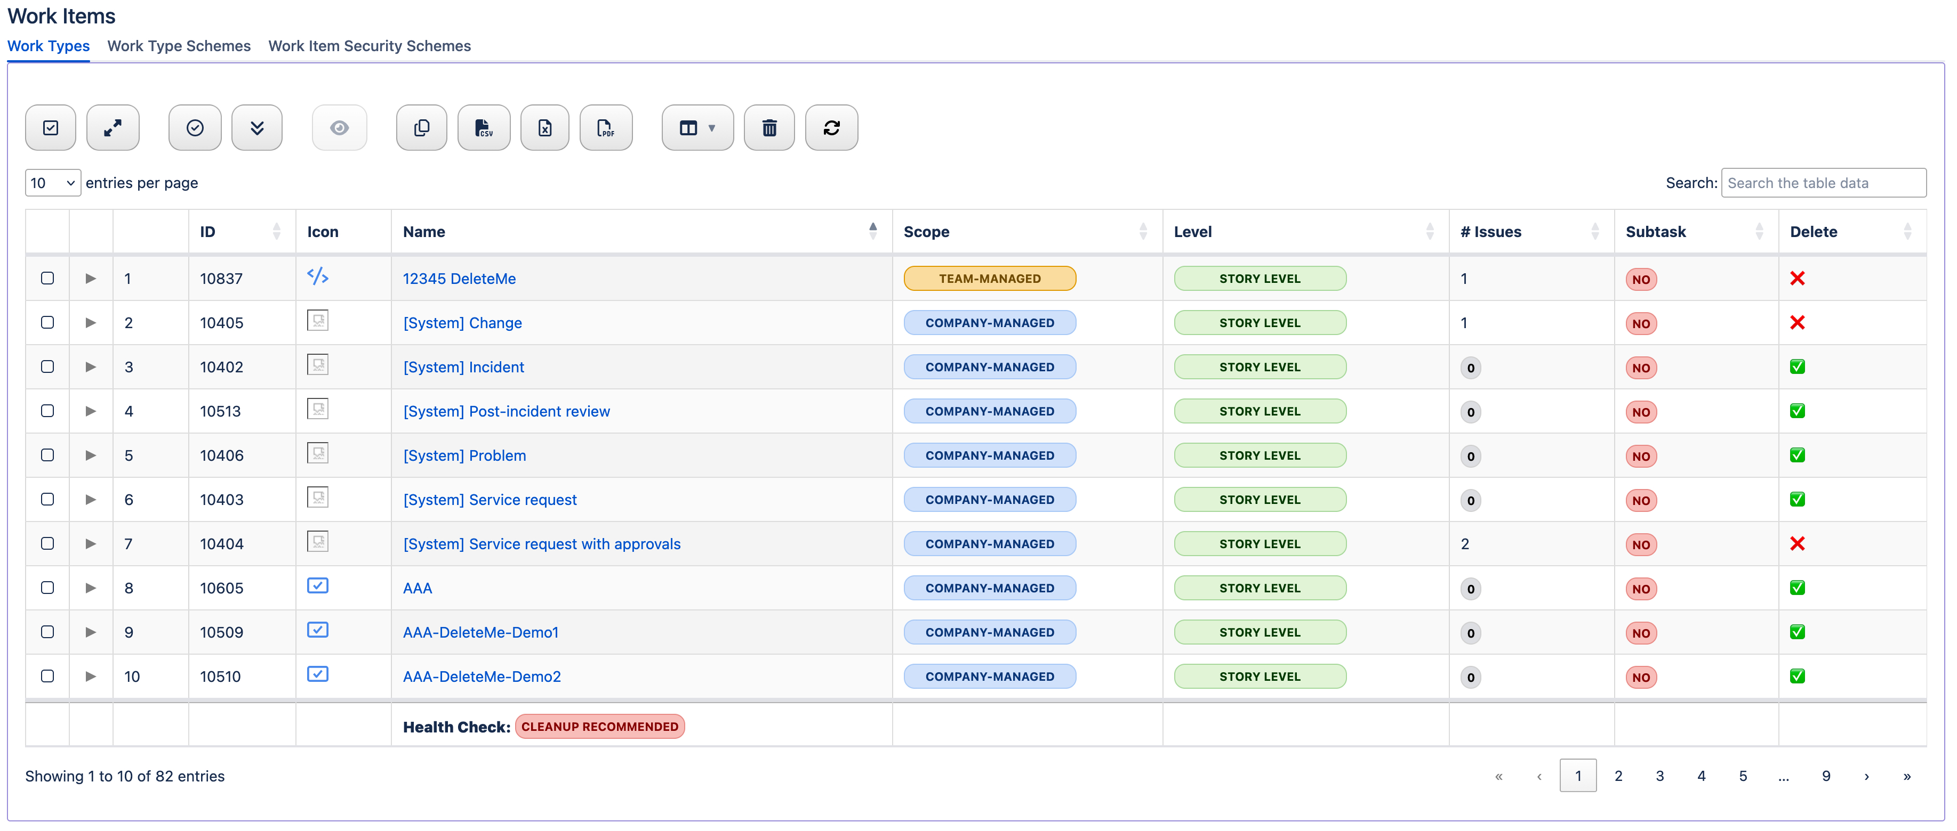Open the AAA-DeleteMe-Demo1 work type link

point(480,632)
